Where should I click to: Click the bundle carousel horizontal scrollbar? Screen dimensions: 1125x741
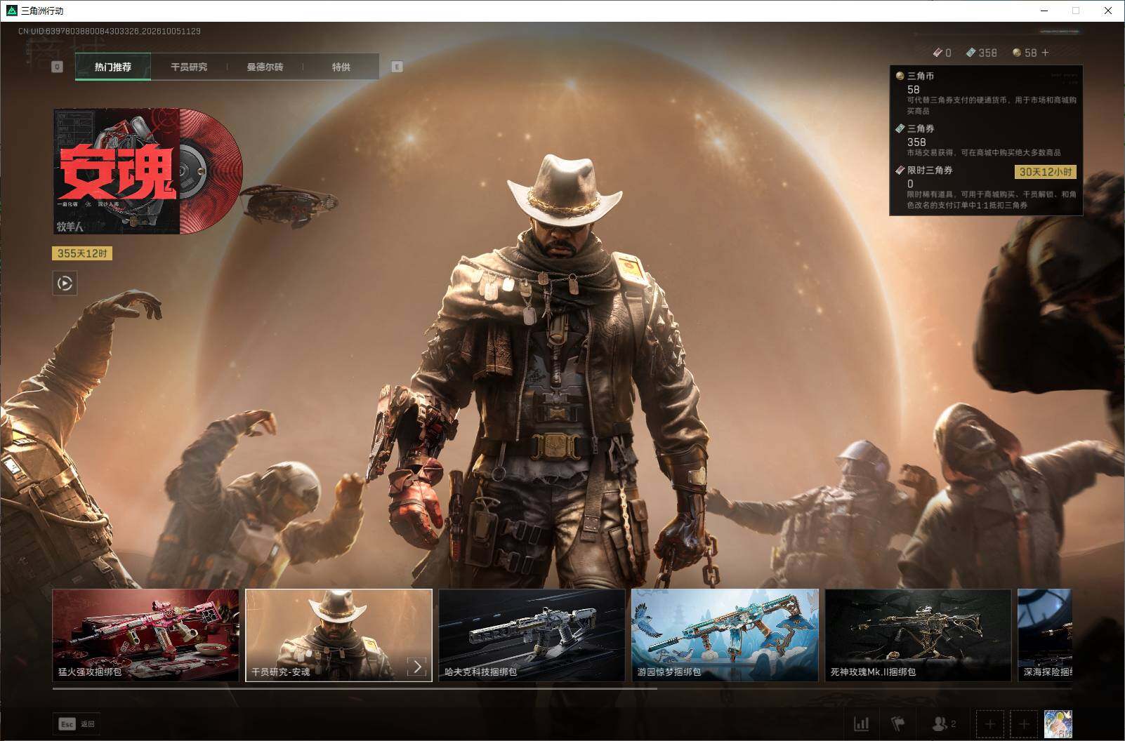click(x=355, y=689)
